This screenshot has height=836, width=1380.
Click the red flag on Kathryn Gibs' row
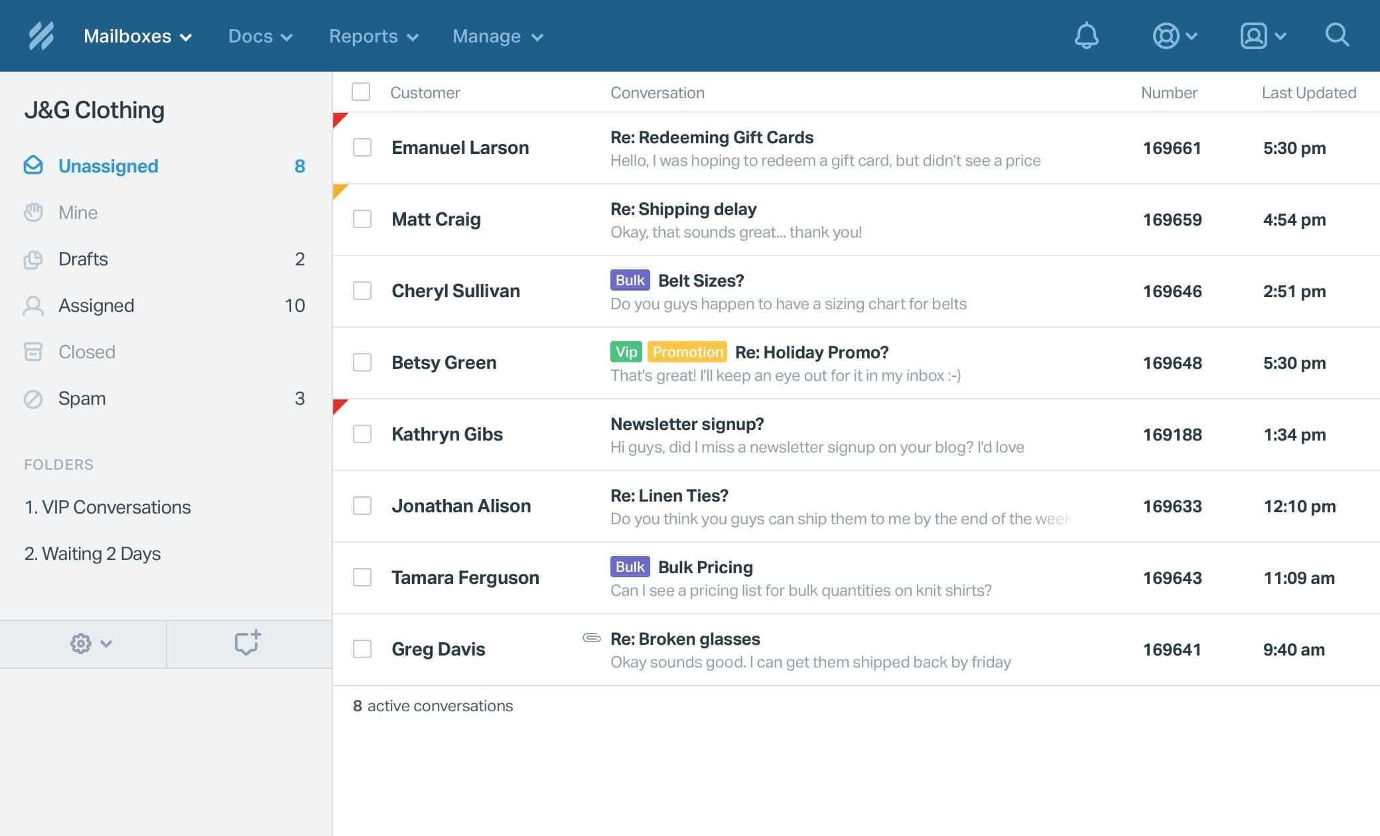(x=340, y=406)
